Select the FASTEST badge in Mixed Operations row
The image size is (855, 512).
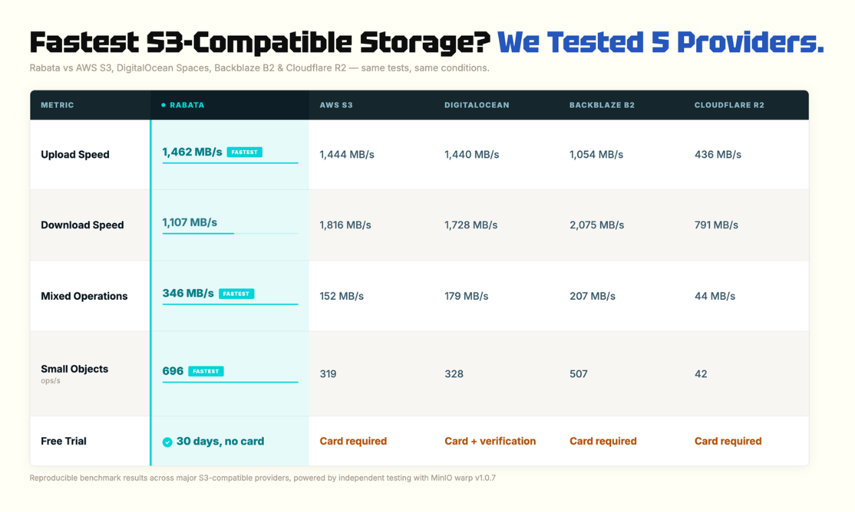[x=236, y=294]
